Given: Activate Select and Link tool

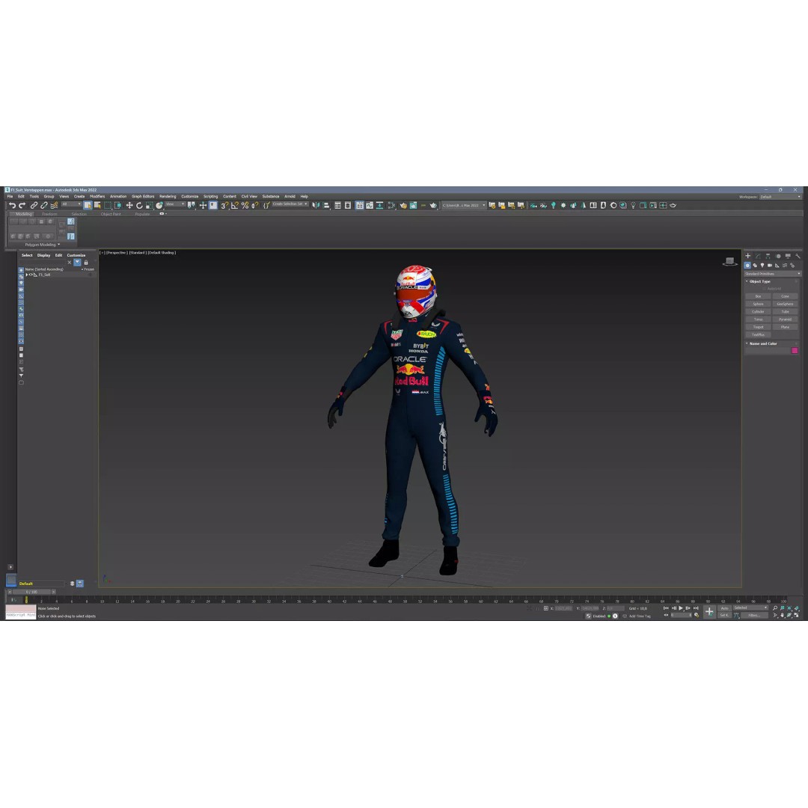Looking at the screenshot, I should 34,205.
